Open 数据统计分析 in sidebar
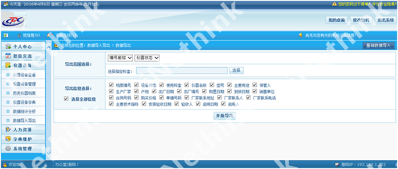 (x=24, y=111)
